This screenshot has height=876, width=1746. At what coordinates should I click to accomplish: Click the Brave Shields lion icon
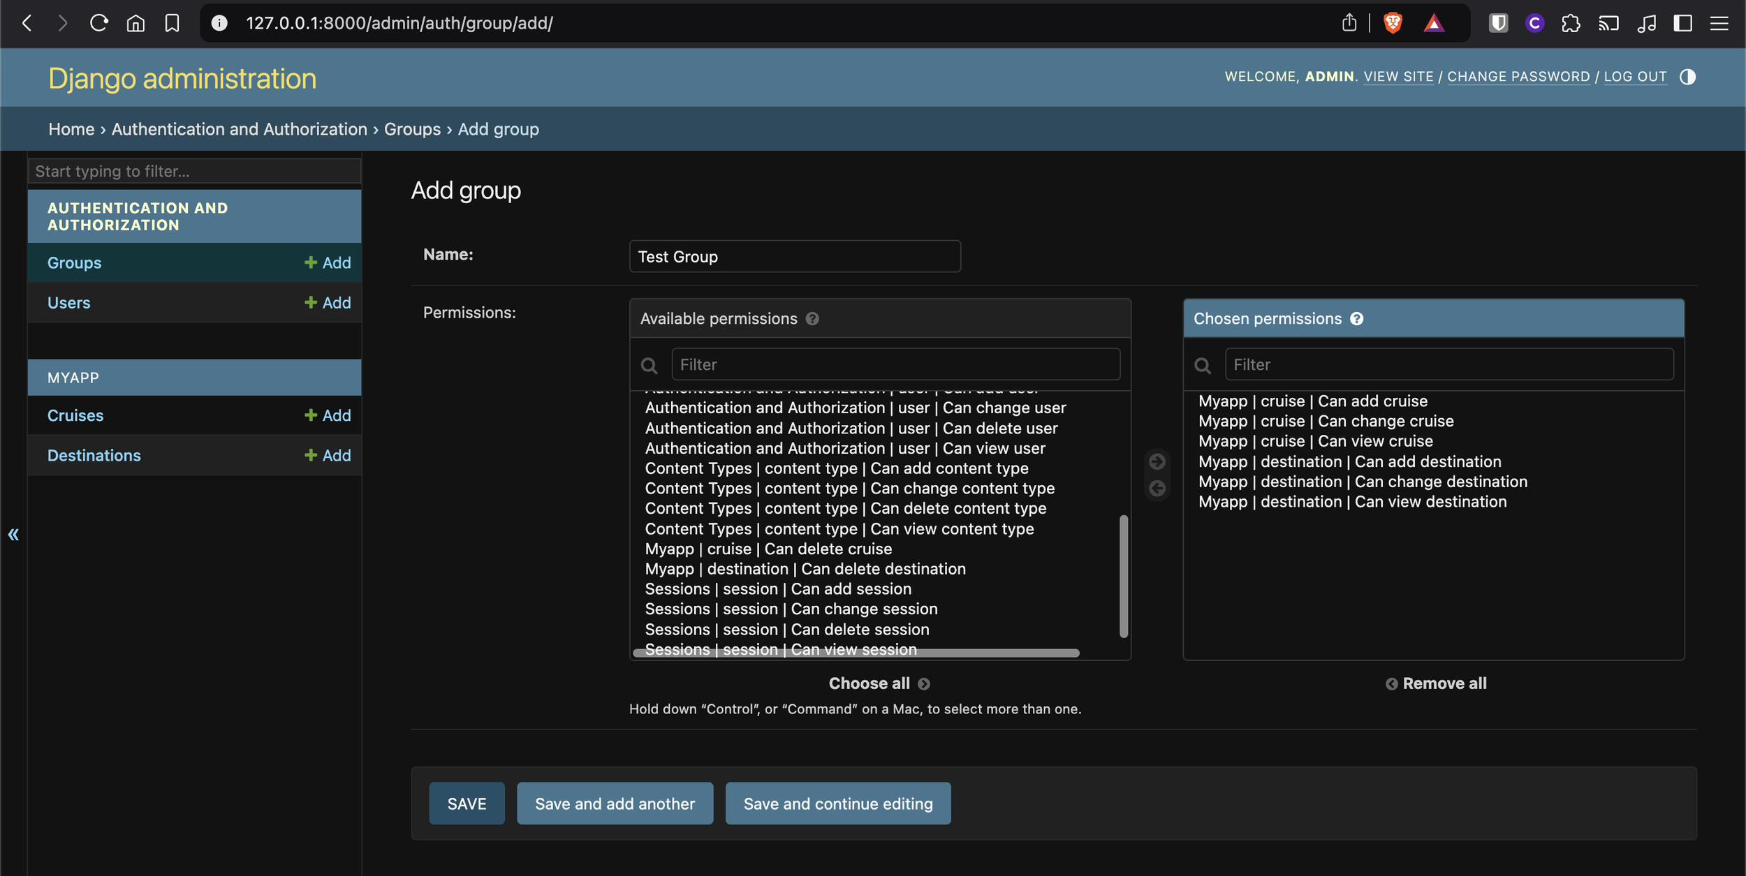(x=1393, y=23)
